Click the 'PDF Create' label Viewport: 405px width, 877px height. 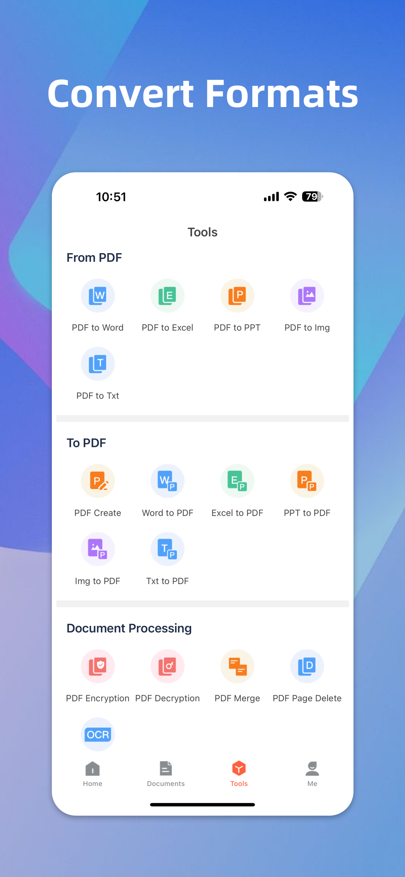98,513
